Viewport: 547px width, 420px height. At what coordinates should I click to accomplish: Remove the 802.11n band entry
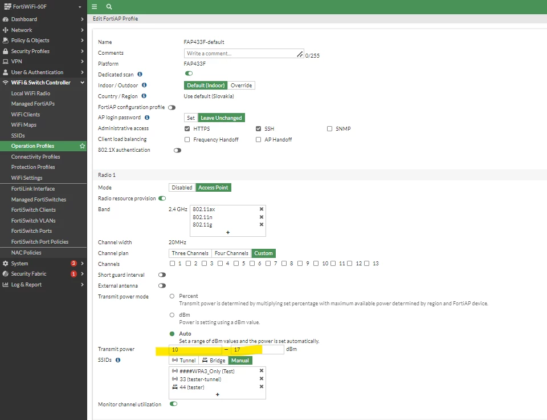[x=262, y=217]
